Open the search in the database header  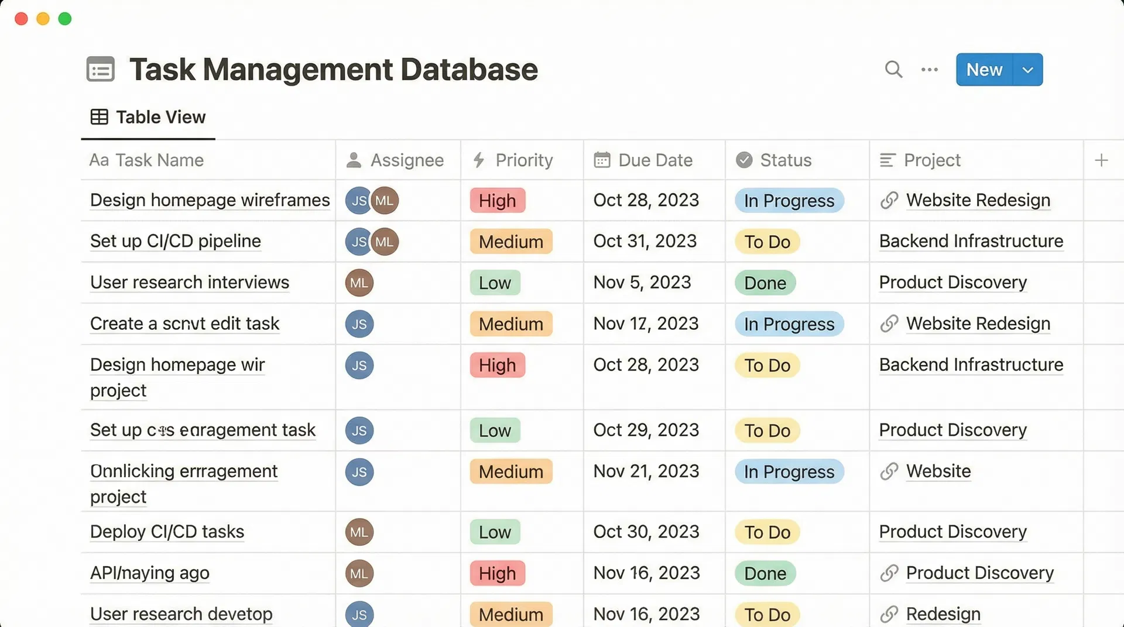pyautogui.click(x=893, y=69)
